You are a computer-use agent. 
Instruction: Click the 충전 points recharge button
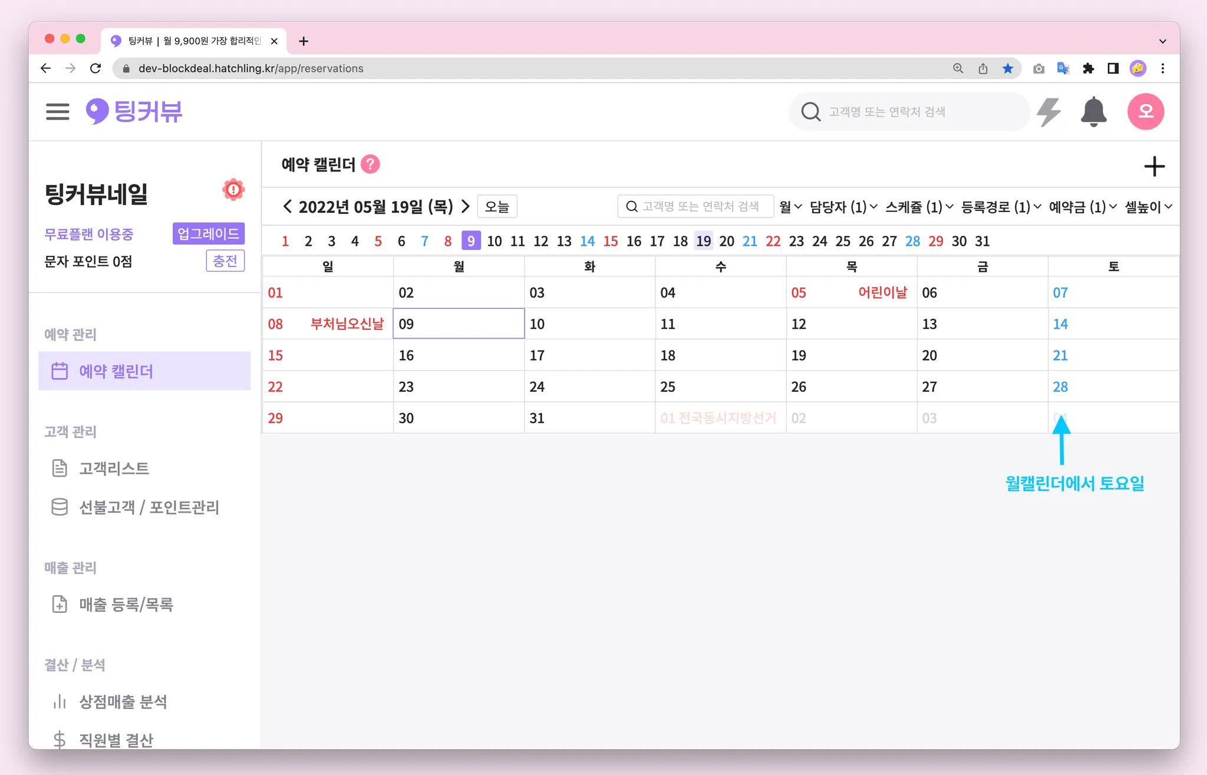coord(225,261)
